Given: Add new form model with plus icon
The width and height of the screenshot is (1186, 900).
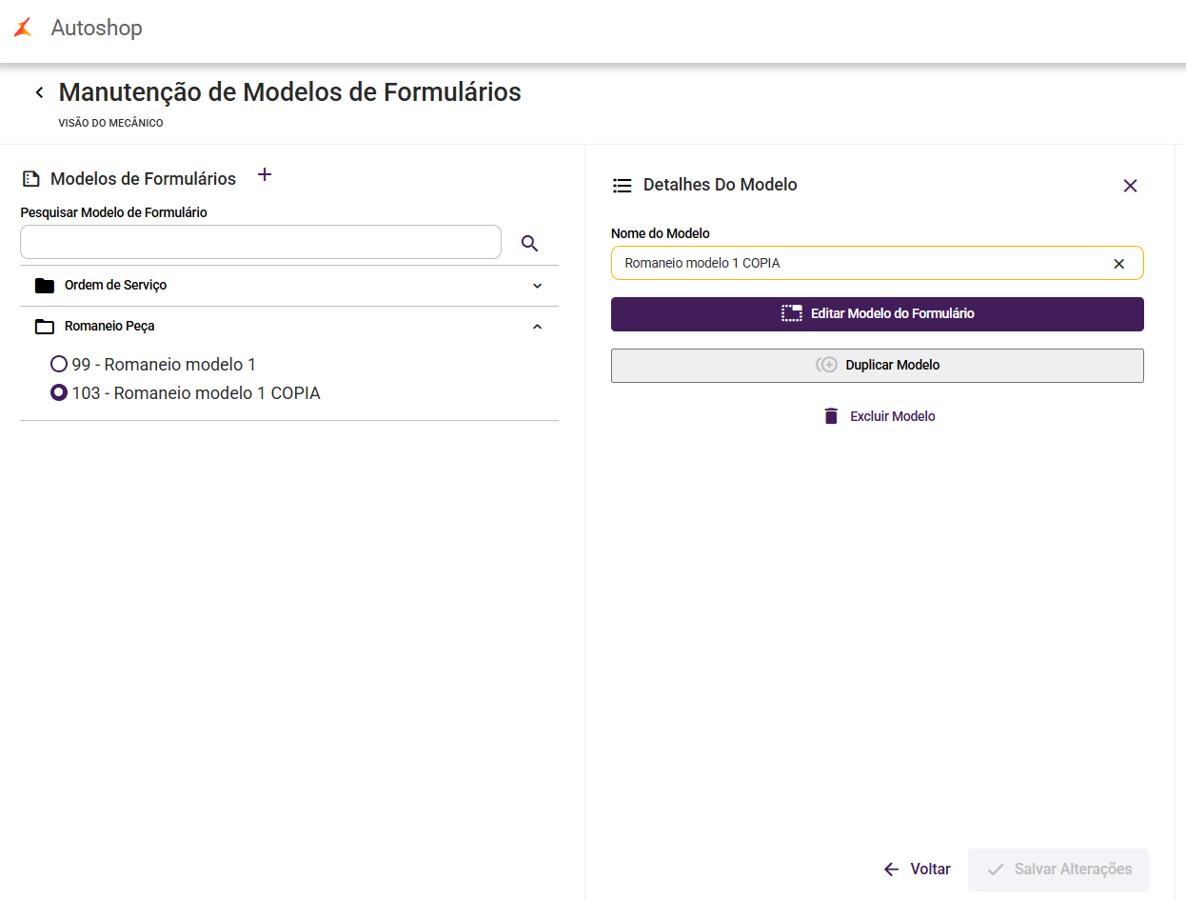Looking at the screenshot, I should [265, 175].
